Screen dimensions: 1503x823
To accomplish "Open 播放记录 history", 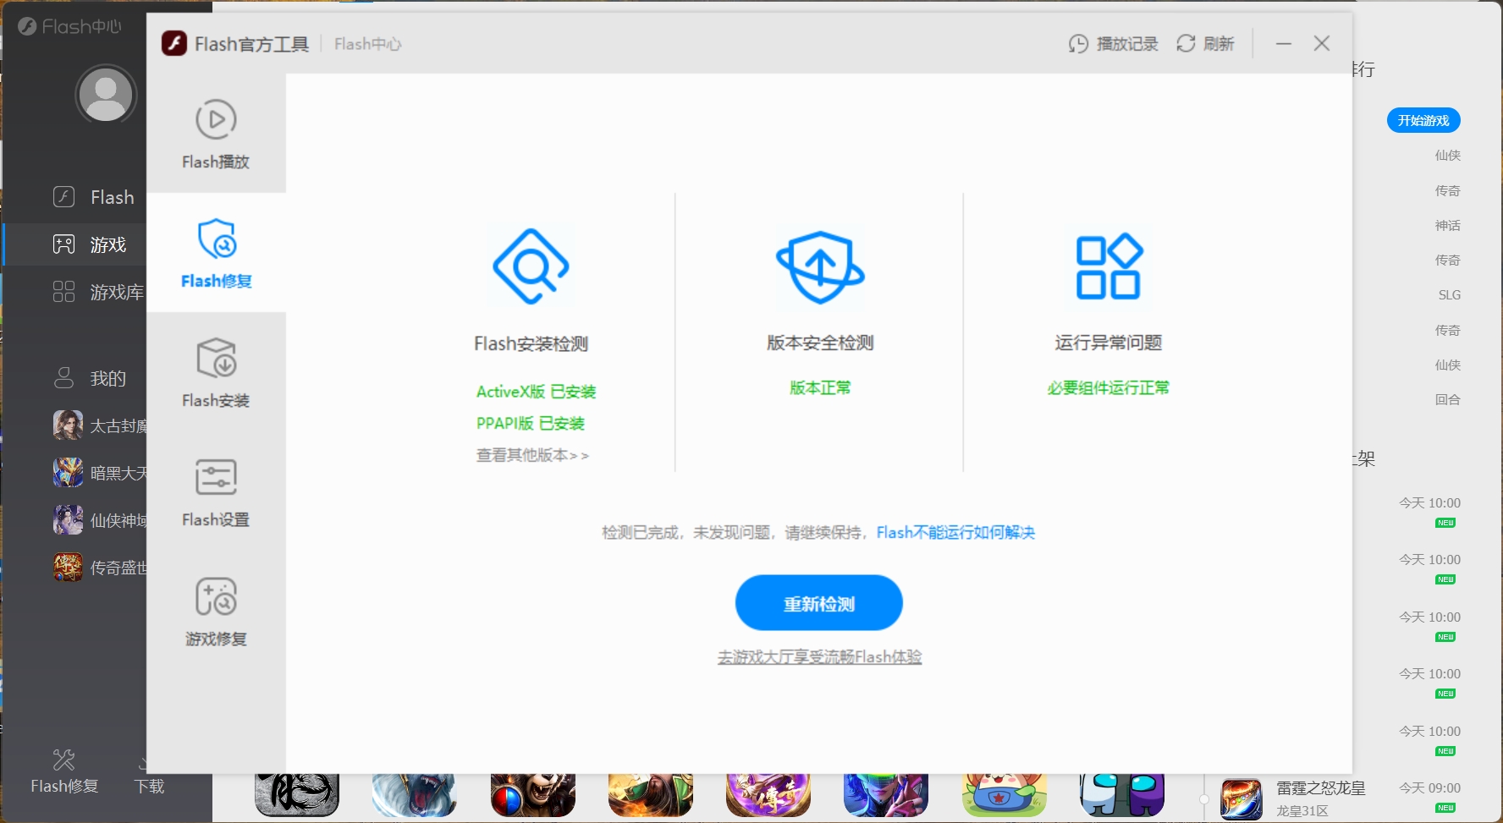I will click(x=1113, y=43).
